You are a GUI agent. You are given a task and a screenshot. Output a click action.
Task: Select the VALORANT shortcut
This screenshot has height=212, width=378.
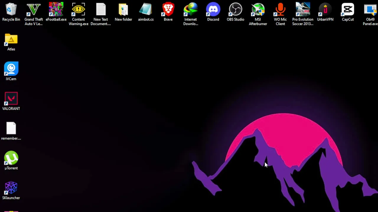tap(11, 101)
